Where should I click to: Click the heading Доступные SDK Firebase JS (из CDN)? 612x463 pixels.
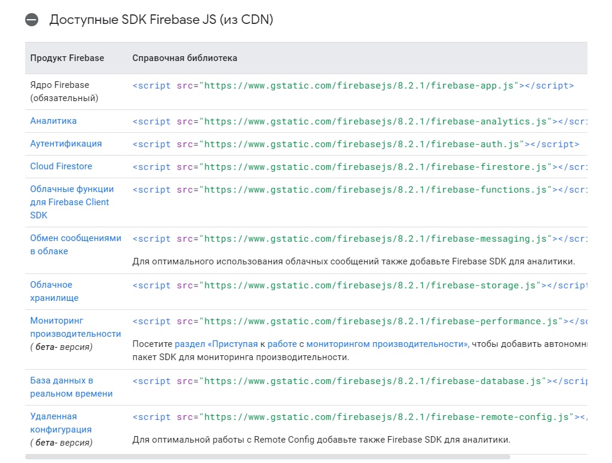click(x=161, y=20)
